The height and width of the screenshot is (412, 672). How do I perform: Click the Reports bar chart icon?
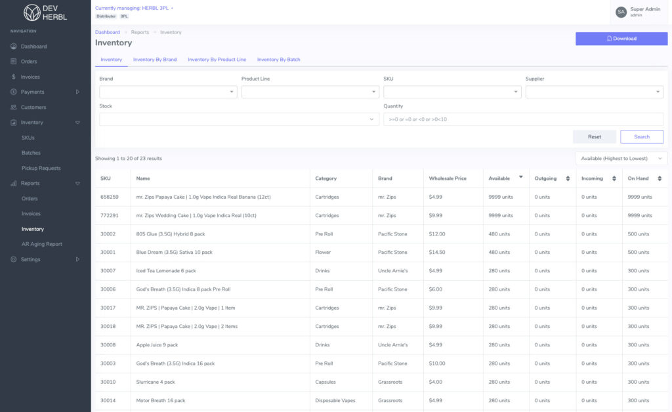(x=13, y=183)
